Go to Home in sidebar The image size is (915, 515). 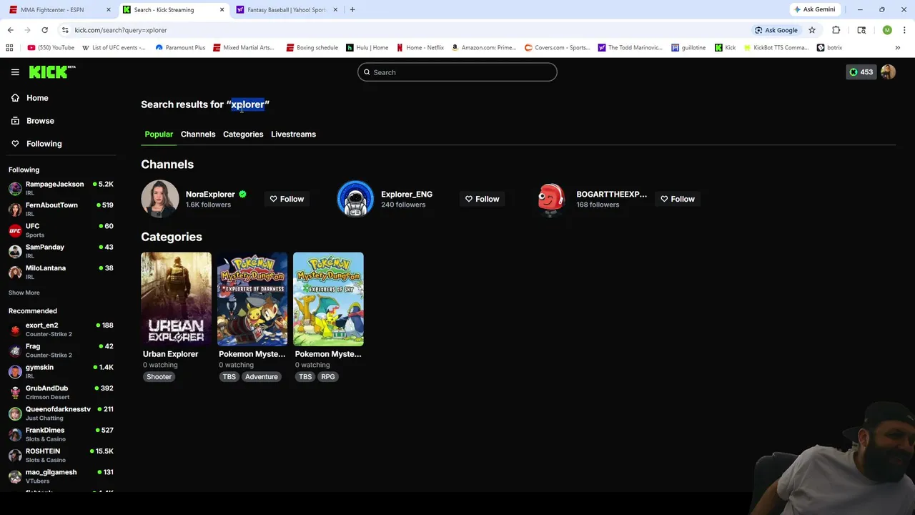point(37,98)
